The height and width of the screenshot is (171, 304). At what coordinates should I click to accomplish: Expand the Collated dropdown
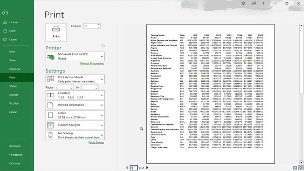click(x=75, y=95)
